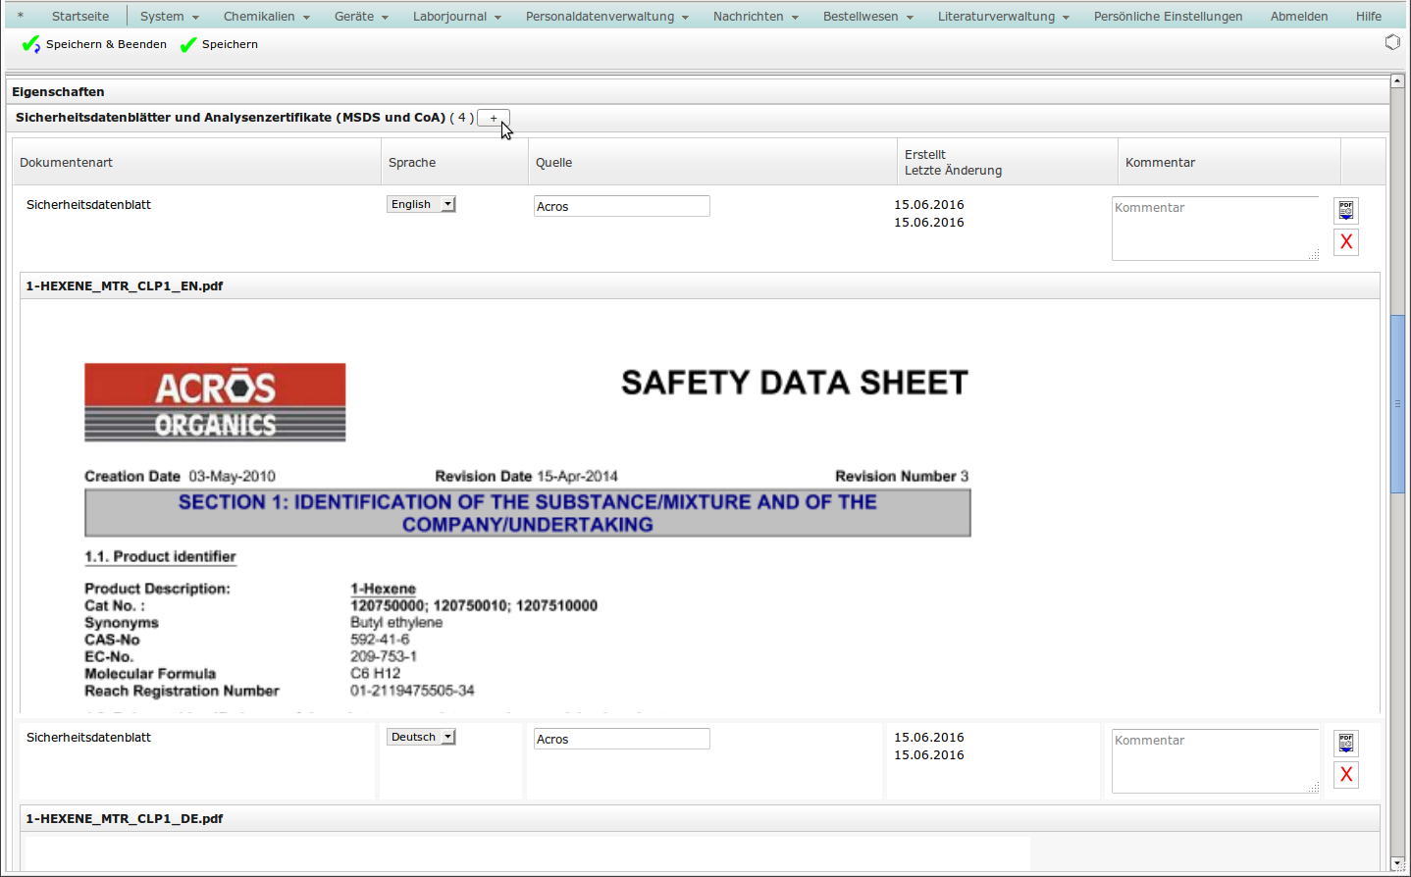The height and width of the screenshot is (877, 1411).
Task: Go to Startseite
Action: (80, 17)
